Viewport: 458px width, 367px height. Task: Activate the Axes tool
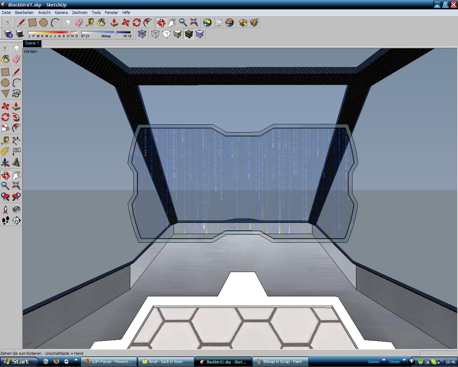(x=5, y=163)
